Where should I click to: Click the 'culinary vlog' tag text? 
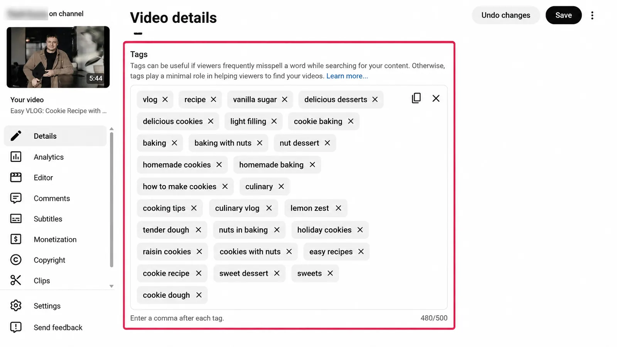(x=237, y=208)
